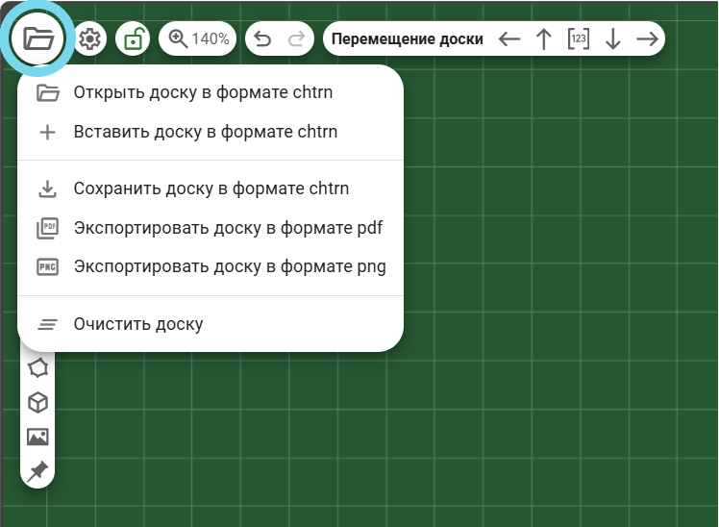Move the board left with arrow
This screenshot has height=527, width=719.
(509, 39)
